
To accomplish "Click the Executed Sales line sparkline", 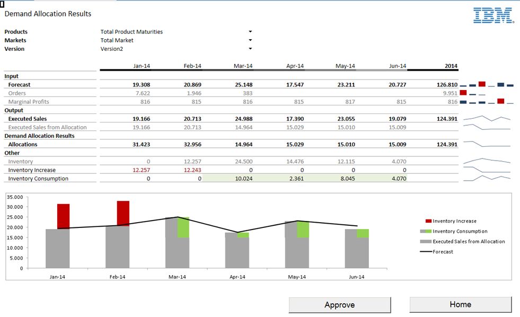I will [x=487, y=119].
